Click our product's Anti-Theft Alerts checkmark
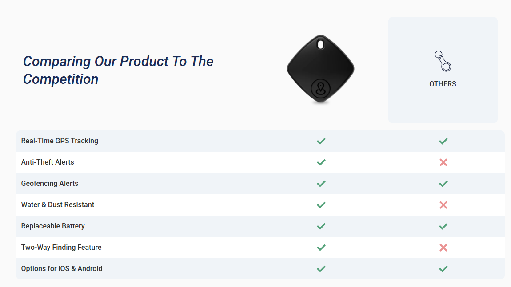Screen dimensions: 511x287 coord(321,162)
